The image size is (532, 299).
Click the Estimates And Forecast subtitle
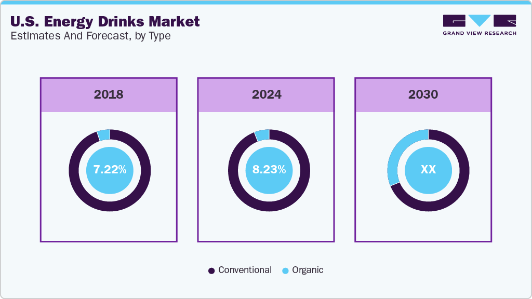click(x=90, y=36)
